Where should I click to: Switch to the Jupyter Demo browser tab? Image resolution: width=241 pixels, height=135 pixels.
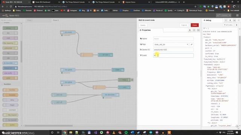[136, 2]
